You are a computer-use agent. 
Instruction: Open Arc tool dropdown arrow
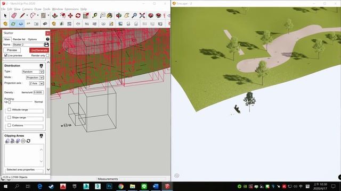(38, 15)
